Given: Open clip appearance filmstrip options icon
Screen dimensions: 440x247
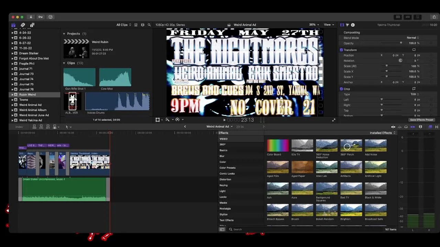Looking at the screenshot, I should (x=143, y=25).
